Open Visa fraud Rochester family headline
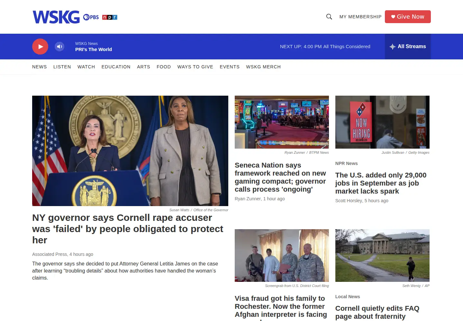 (281, 308)
